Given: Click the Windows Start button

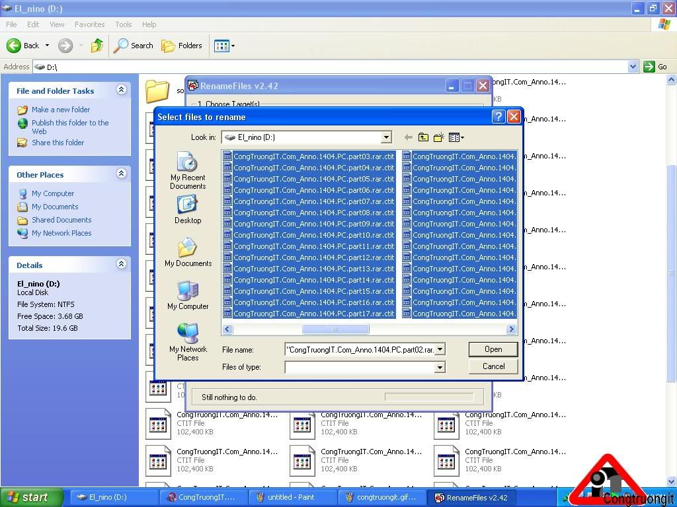Looking at the screenshot, I should click(31, 497).
